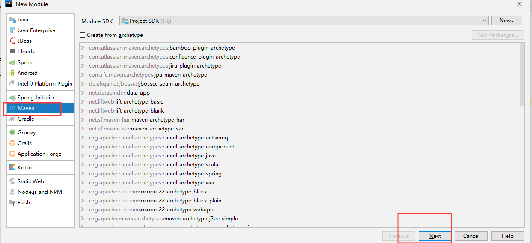Click the Next button
The height and width of the screenshot is (243, 532).
point(435,236)
